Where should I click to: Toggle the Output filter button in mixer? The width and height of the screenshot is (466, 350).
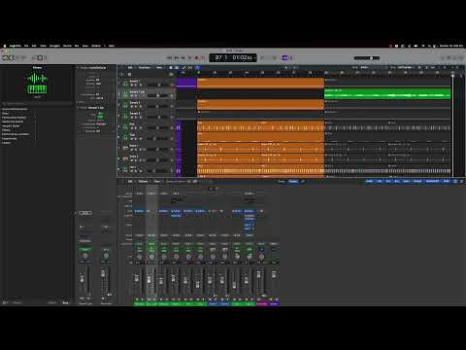click(417, 181)
